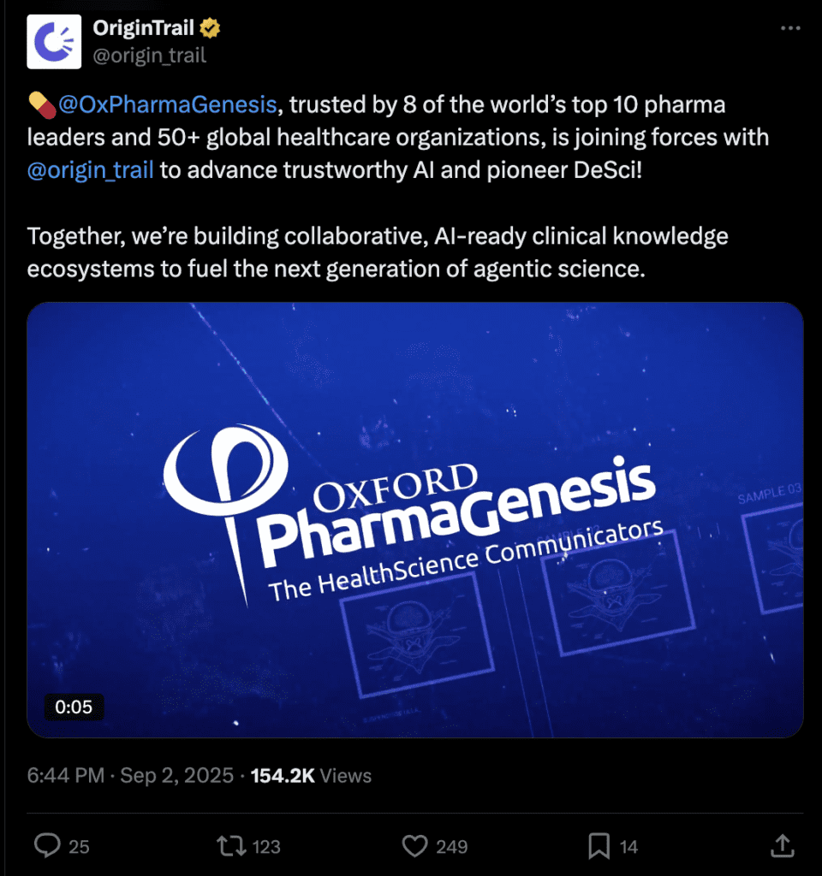This screenshot has height=876, width=822.
Task: Click the @origin_trail mention in tweet text
Action: point(91,169)
